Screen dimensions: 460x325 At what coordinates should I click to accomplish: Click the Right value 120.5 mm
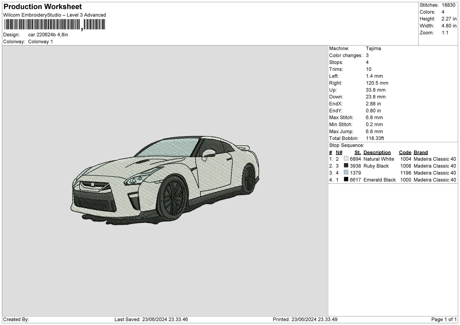[x=377, y=83]
